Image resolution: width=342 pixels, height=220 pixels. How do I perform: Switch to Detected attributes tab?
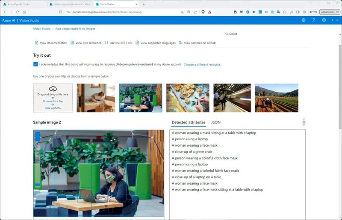click(189, 122)
